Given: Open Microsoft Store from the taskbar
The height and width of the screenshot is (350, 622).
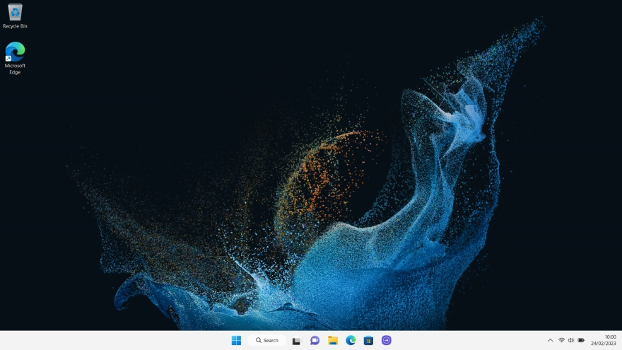Looking at the screenshot, I should (368, 340).
